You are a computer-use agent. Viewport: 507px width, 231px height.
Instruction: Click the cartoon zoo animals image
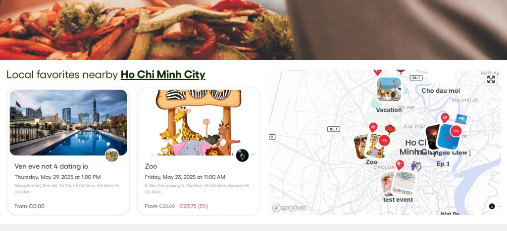click(x=199, y=122)
